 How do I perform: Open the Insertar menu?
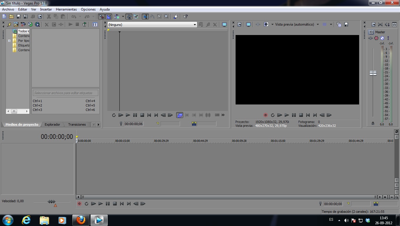pos(46,9)
